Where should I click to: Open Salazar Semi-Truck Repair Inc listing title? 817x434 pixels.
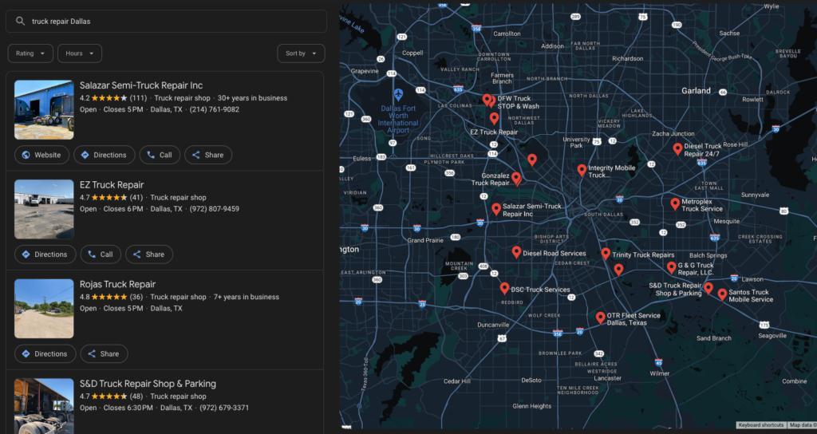[141, 85]
